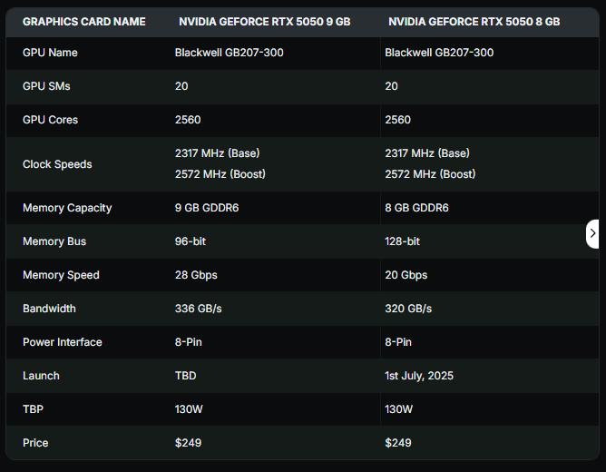Click the '1st July, 2025' launch date cell

pos(419,376)
